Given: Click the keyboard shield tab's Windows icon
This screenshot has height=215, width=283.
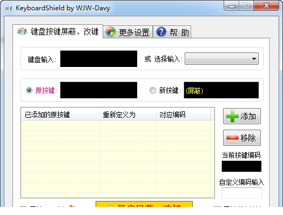Looking at the screenshot, I should [22, 31].
